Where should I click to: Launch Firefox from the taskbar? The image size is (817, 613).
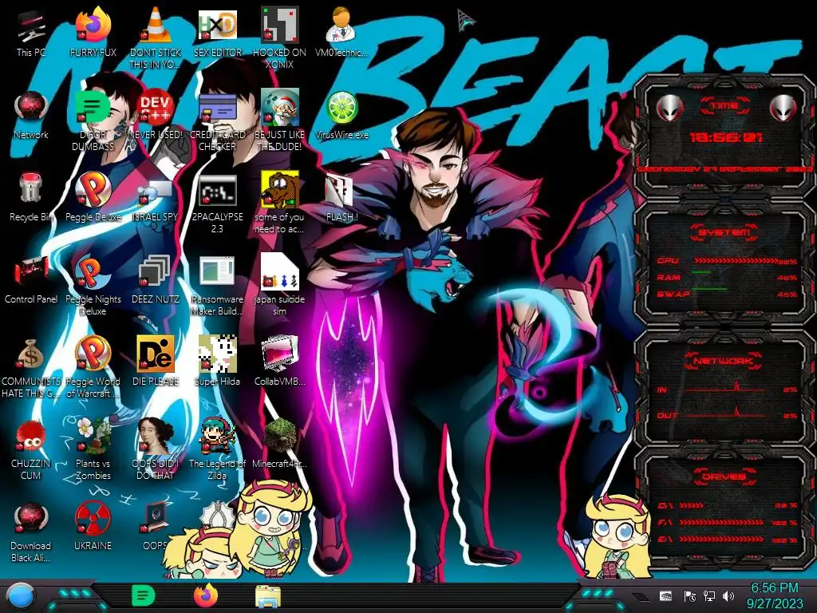[x=206, y=595]
